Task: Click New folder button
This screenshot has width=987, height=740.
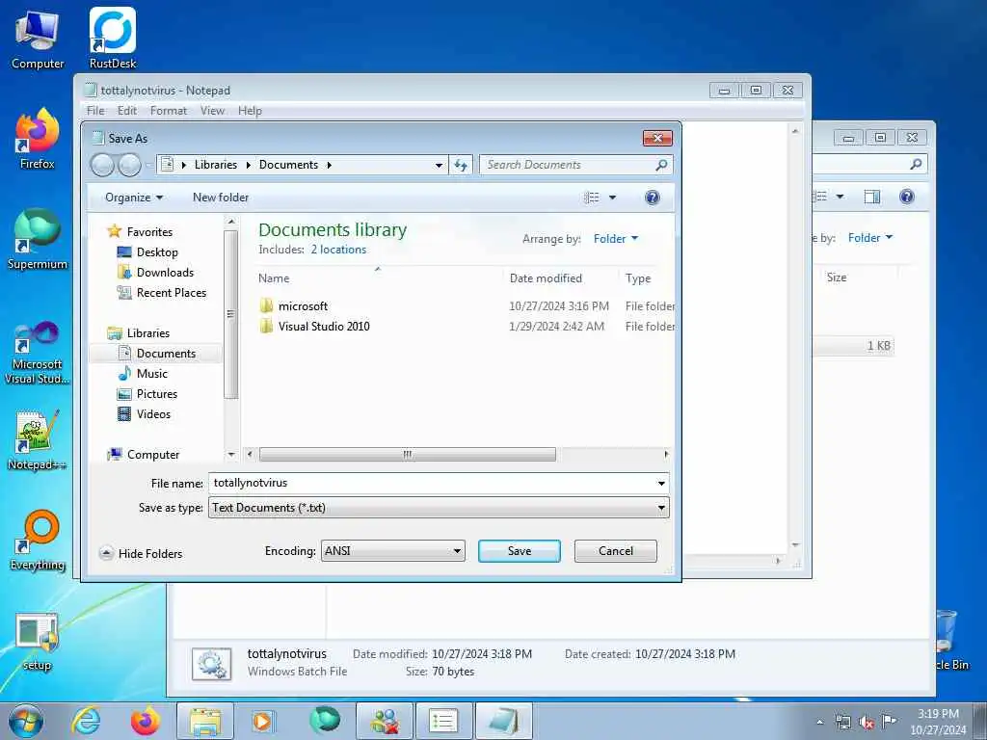Action: pyautogui.click(x=221, y=198)
